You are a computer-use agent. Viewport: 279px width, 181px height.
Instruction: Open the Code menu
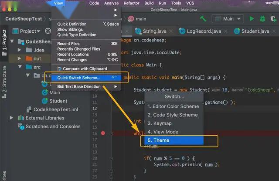click(x=94, y=3)
